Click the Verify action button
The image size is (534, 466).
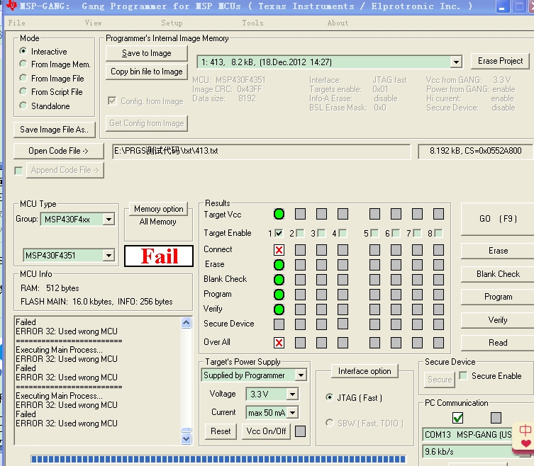click(x=498, y=319)
